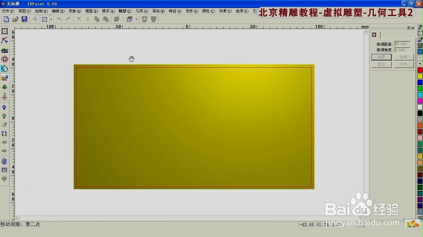Click the vertical scrollbar up arrow

[x=365, y=32]
